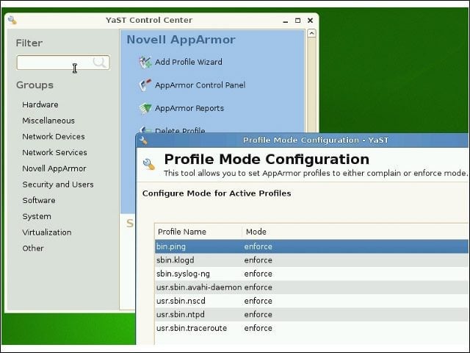Launch the AppArmor Control Panel icon

[145, 85]
